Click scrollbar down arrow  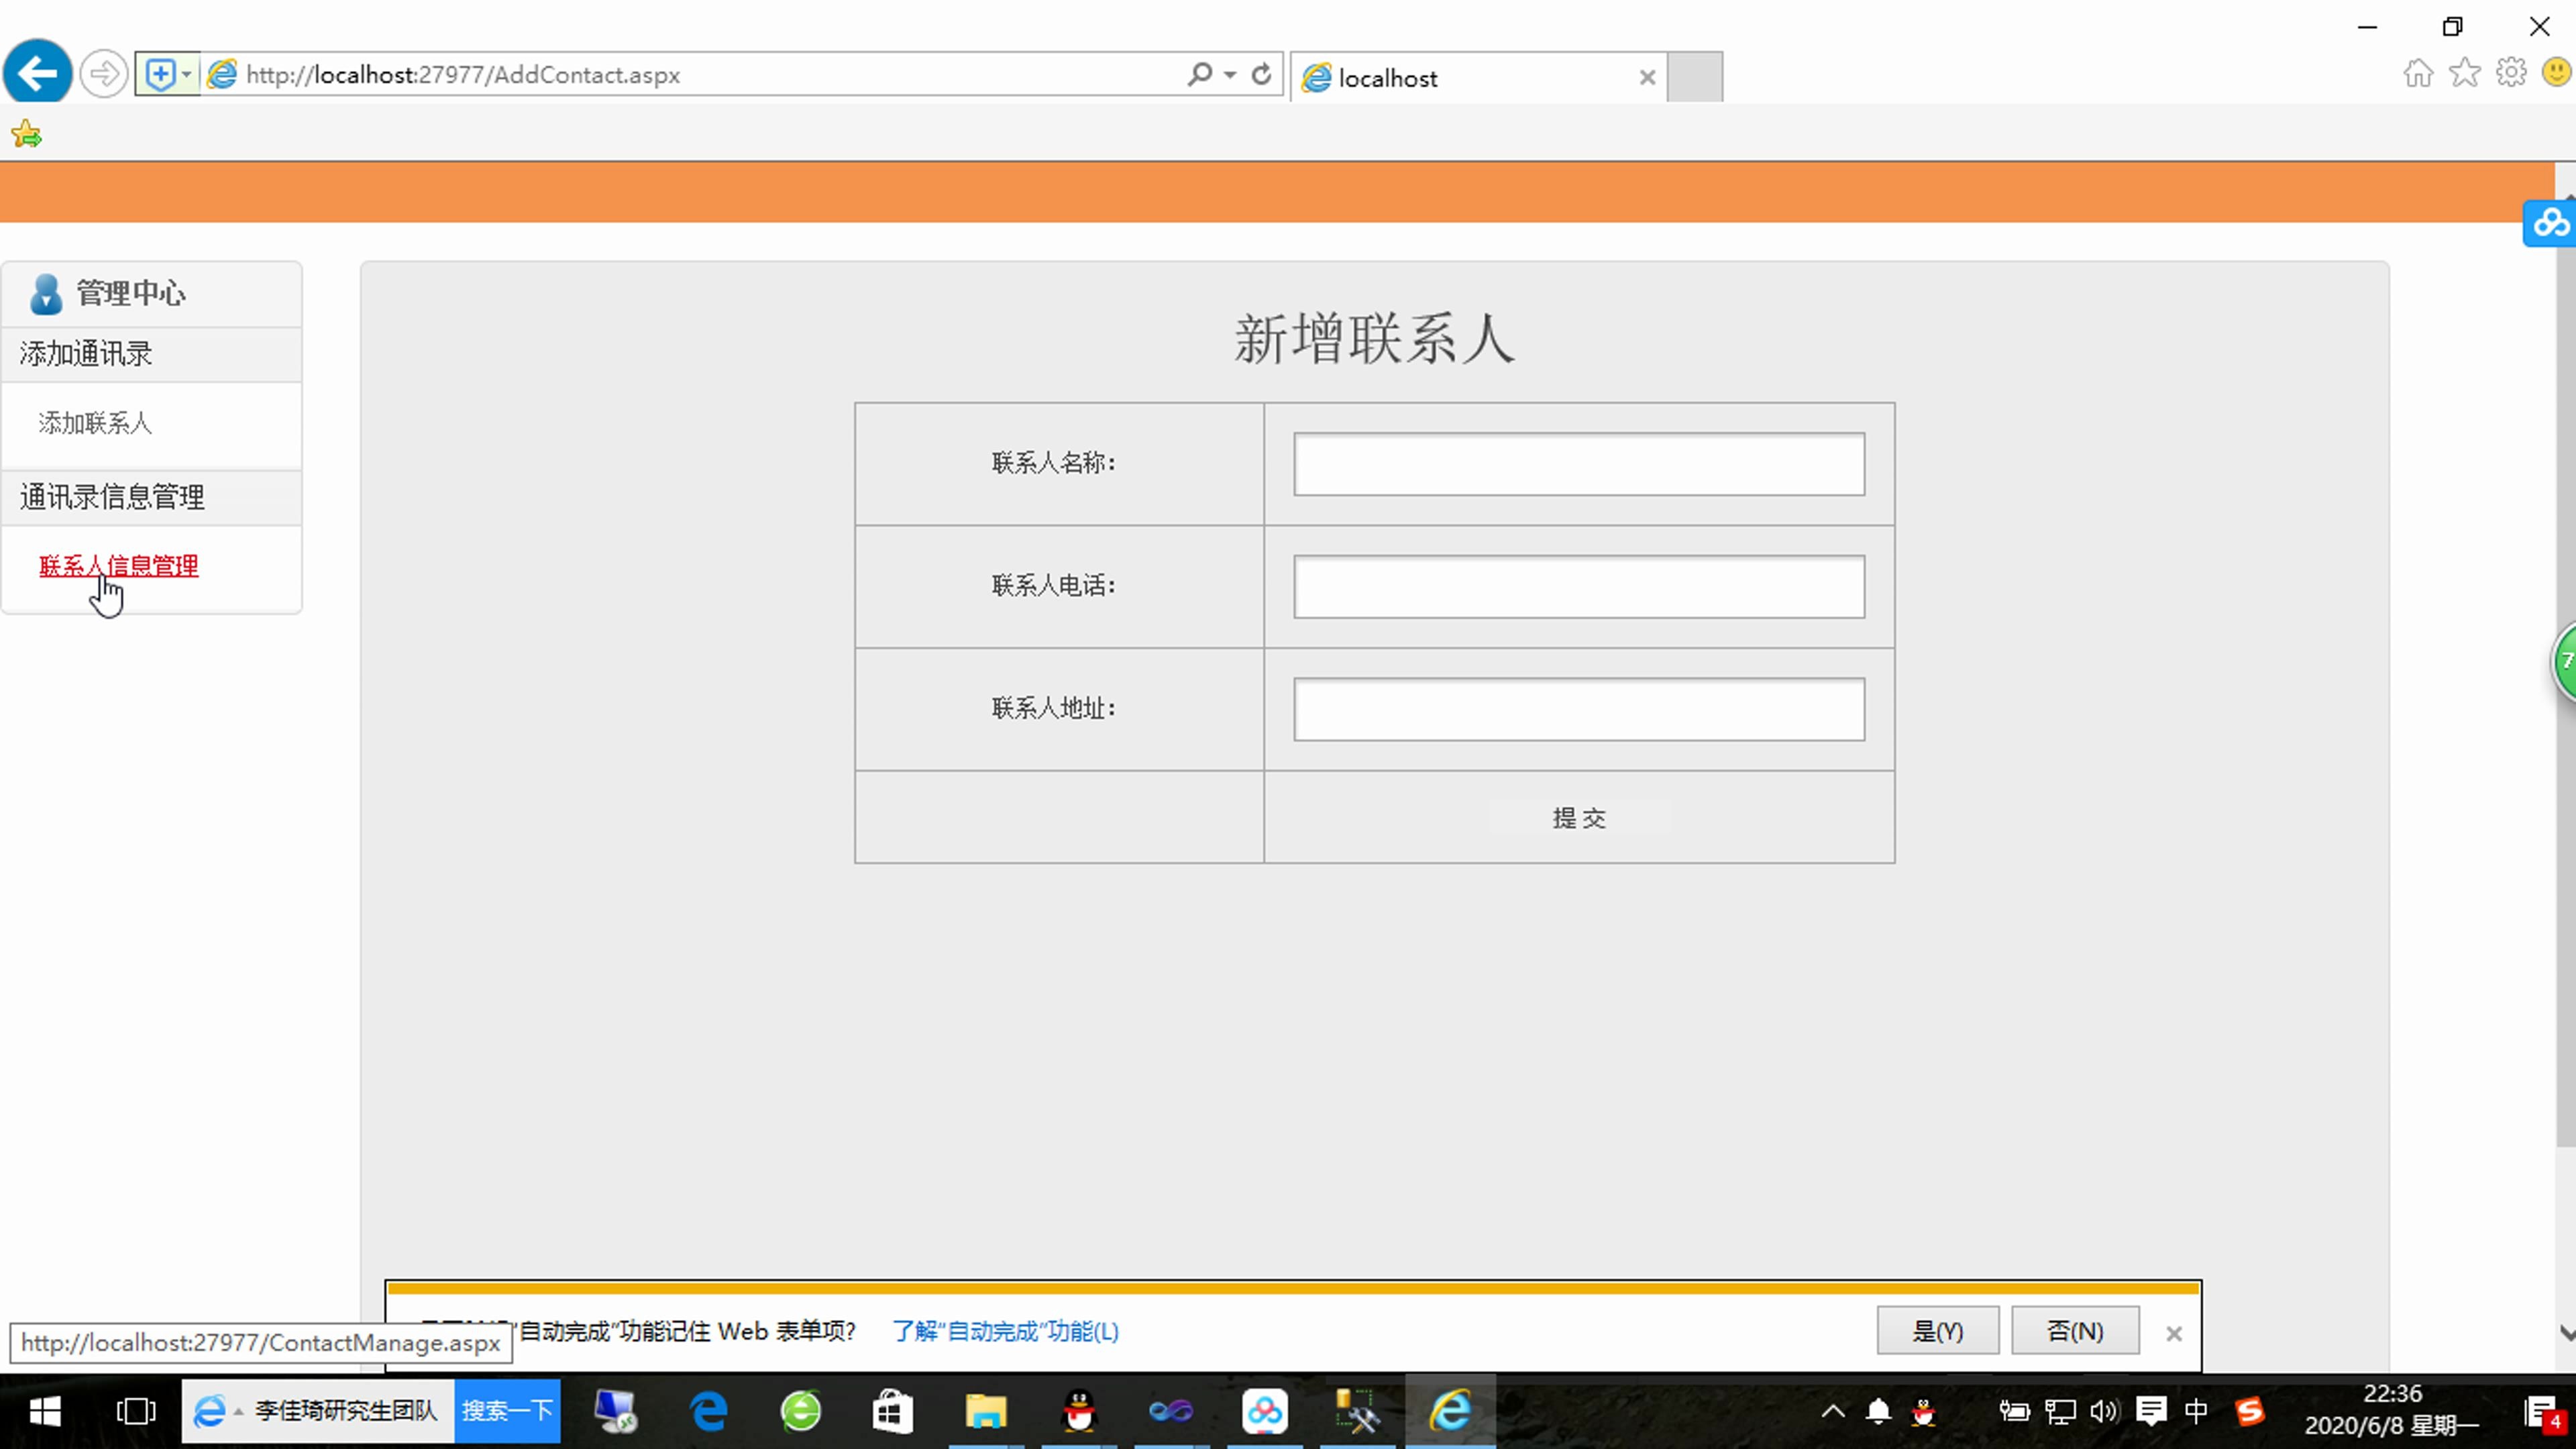click(x=2566, y=1332)
